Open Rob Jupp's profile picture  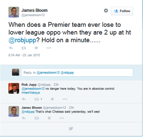pyautogui.click(x=14, y=88)
